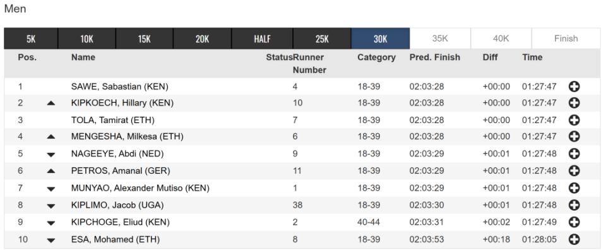
Task: Open plus icon in TOLA, Tamirat row
Action: click(x=574, y=120)
